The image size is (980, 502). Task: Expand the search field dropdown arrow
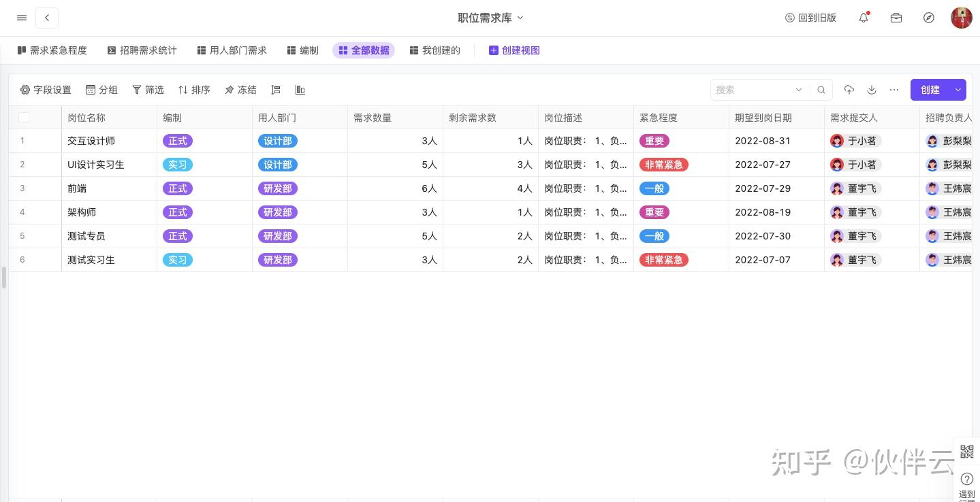(x=799, y=90)
